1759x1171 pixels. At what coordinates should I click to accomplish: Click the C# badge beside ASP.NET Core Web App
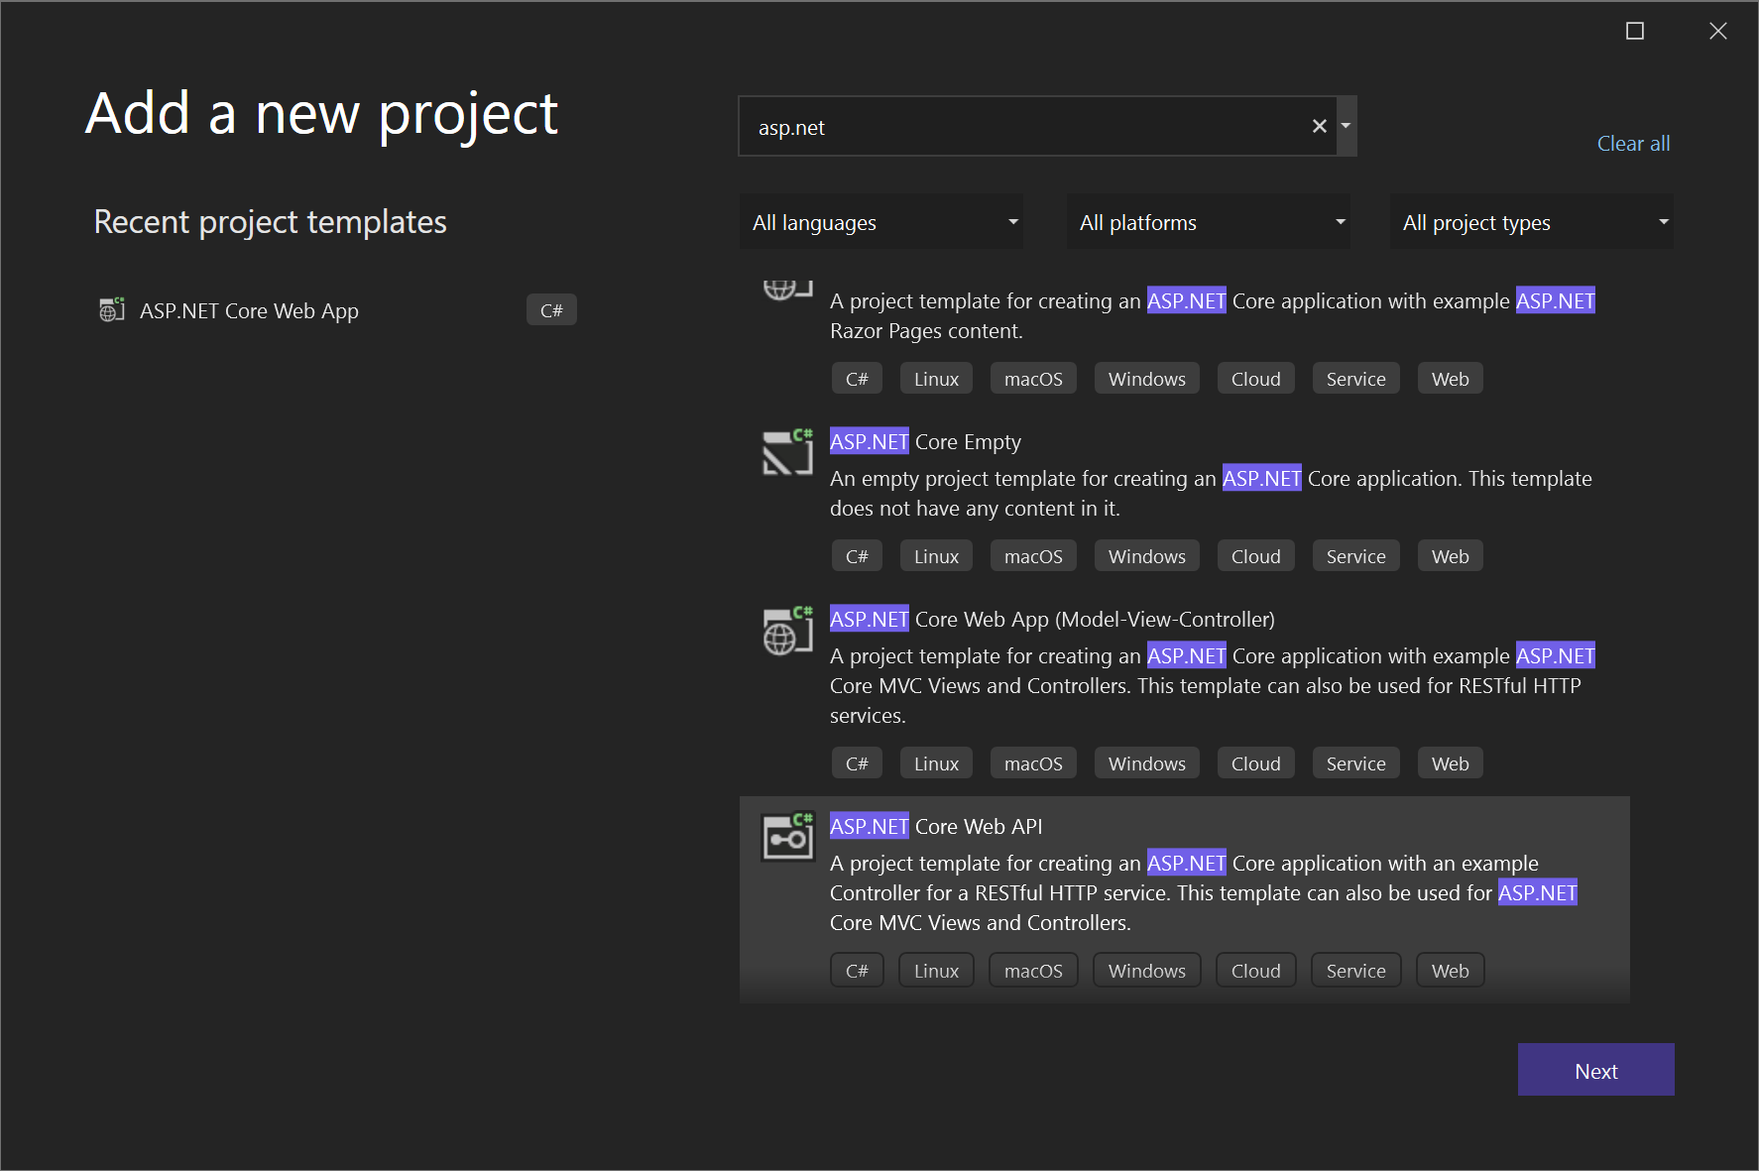[551, 309]
